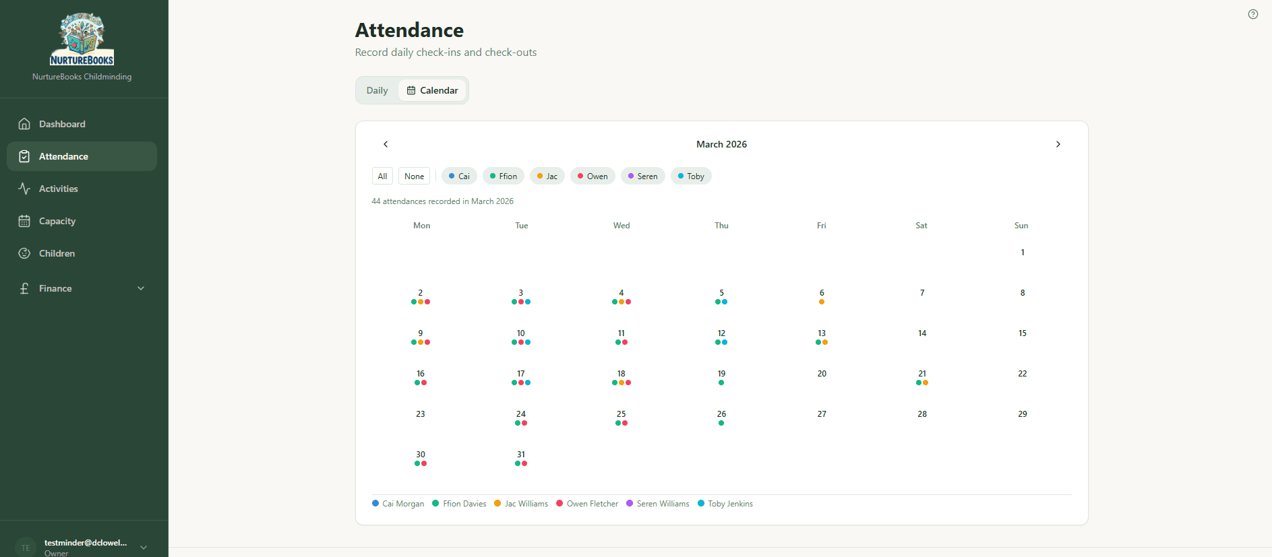Click the Attendance clipboard icon
This screenshot has height=557, width=1272.
24,156
